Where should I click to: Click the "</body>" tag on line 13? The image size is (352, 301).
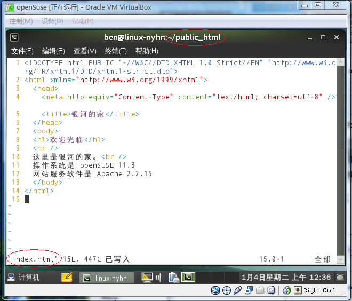tap(47, 183)
